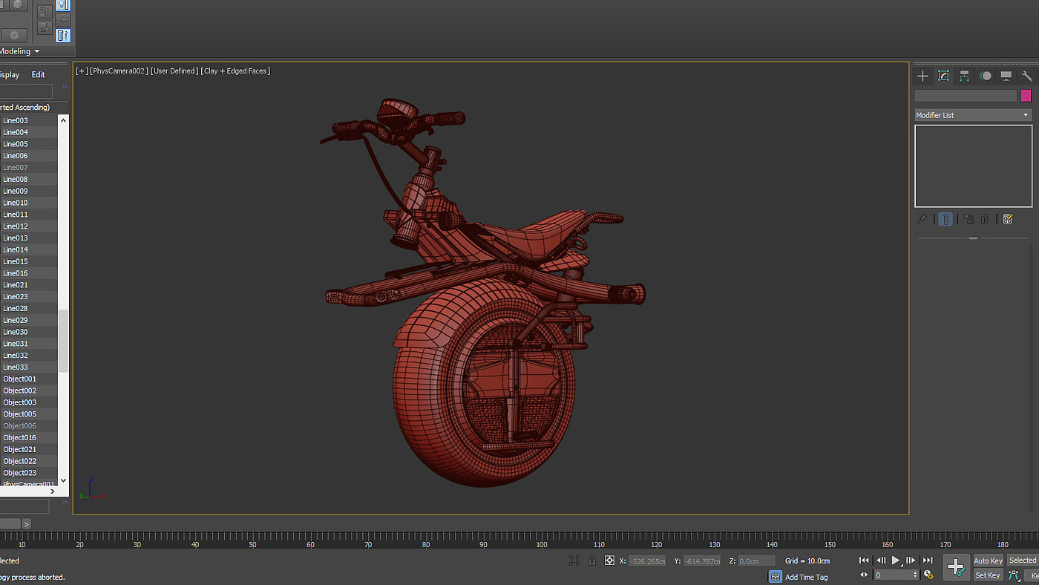Click the large Set Keys plus-key button
Screen dimensions: 1039x585
[x=956, y=567]
